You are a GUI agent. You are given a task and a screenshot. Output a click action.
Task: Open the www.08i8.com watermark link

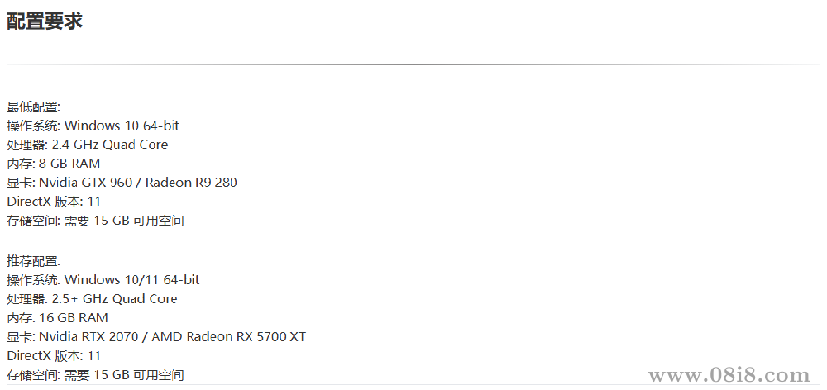point(729,376)
